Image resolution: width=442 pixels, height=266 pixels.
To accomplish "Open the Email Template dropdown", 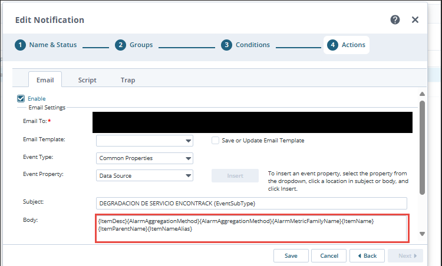I will tap(144, 141).
